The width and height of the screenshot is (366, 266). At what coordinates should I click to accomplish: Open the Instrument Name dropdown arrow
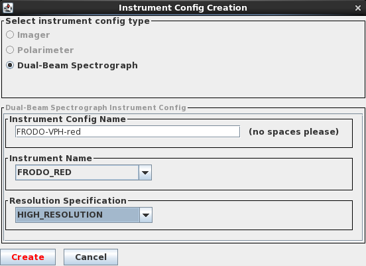[145, 172]
